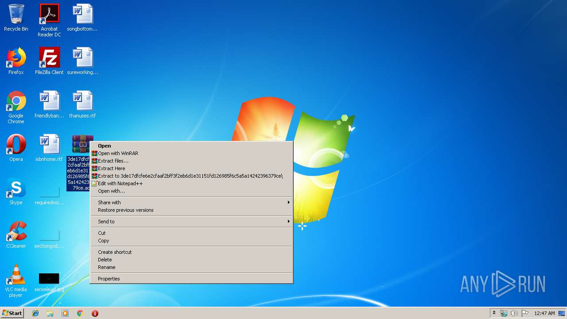Open the Action Center flag icon

pos(524,313)
